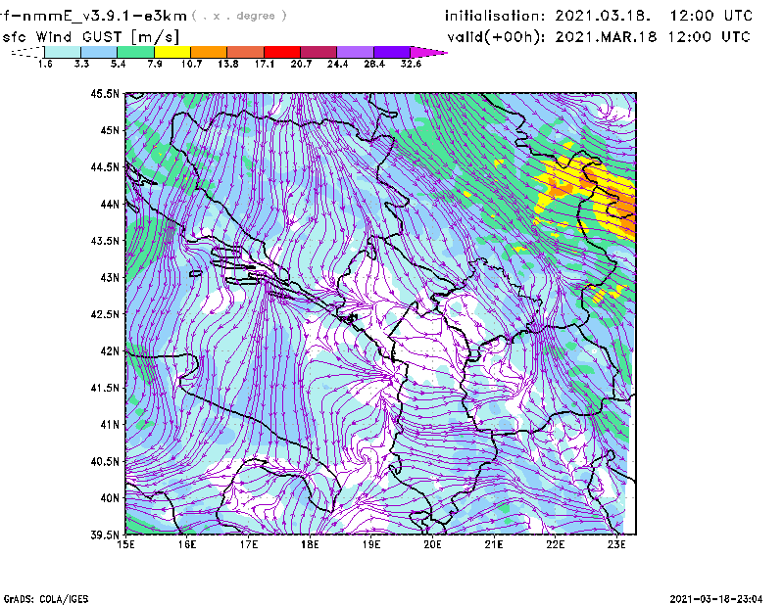Click the legend value 10.7
This screenshot has width=784, height=605.
[191, 64]
